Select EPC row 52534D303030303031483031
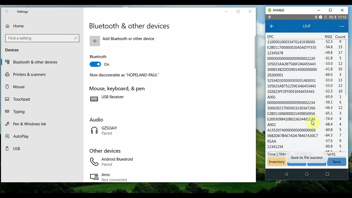This screenshot has width=352, height=198. coord(306,80)
